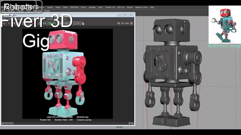Click the 'Render Time: 3:05' text
Screen dimensions: 241x135
click(x=64, y=120)
